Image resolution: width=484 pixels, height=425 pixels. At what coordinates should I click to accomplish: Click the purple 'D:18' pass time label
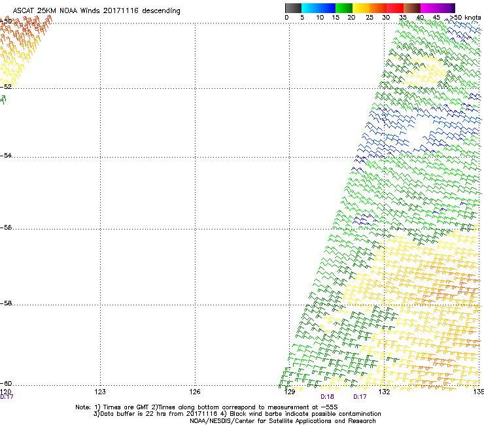327,397
